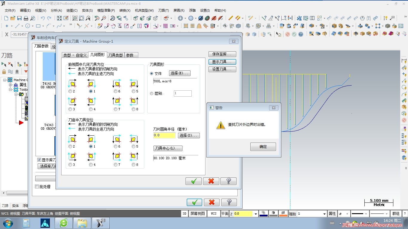Click the wireframe globe shading icon
The height and width of the screenshot is (229, 408).
tap(180, 18)
